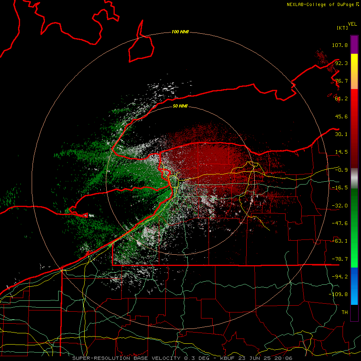This screenshot has width=361, height=361.
Task: Click the -0.9 velocity scale value
Action: [341, 170]
